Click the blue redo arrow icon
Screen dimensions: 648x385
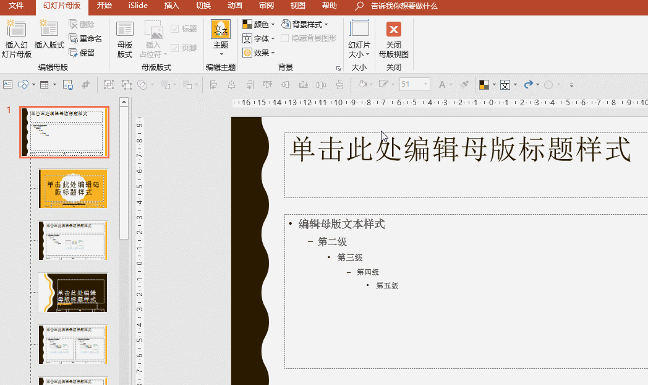[x=528, y=84]
